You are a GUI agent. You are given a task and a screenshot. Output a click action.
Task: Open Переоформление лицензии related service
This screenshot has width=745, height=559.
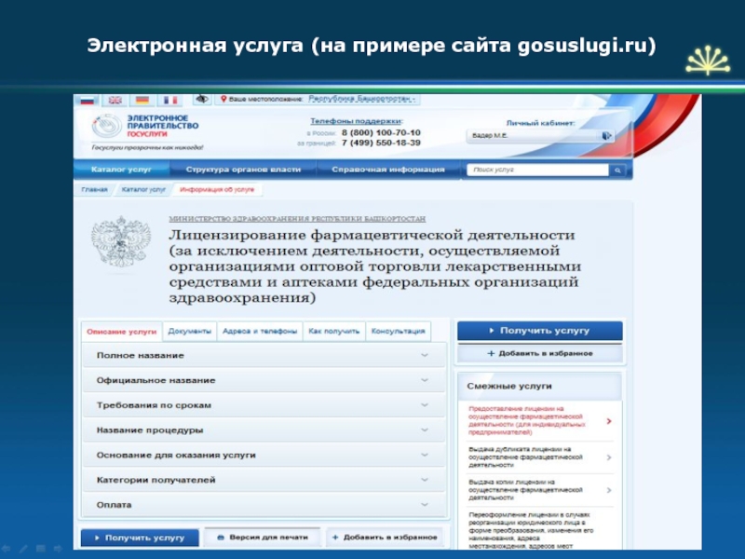coord(531,530)
